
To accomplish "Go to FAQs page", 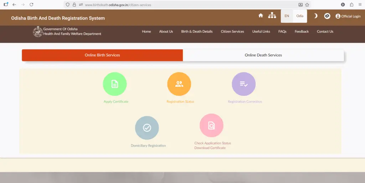I will click(282, 32).
